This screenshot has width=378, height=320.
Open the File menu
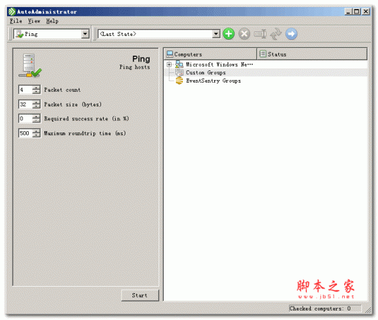[15, 21]
